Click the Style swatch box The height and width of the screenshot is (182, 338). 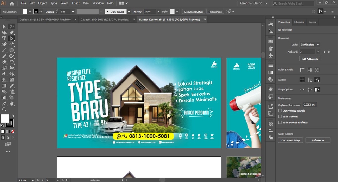172,12
